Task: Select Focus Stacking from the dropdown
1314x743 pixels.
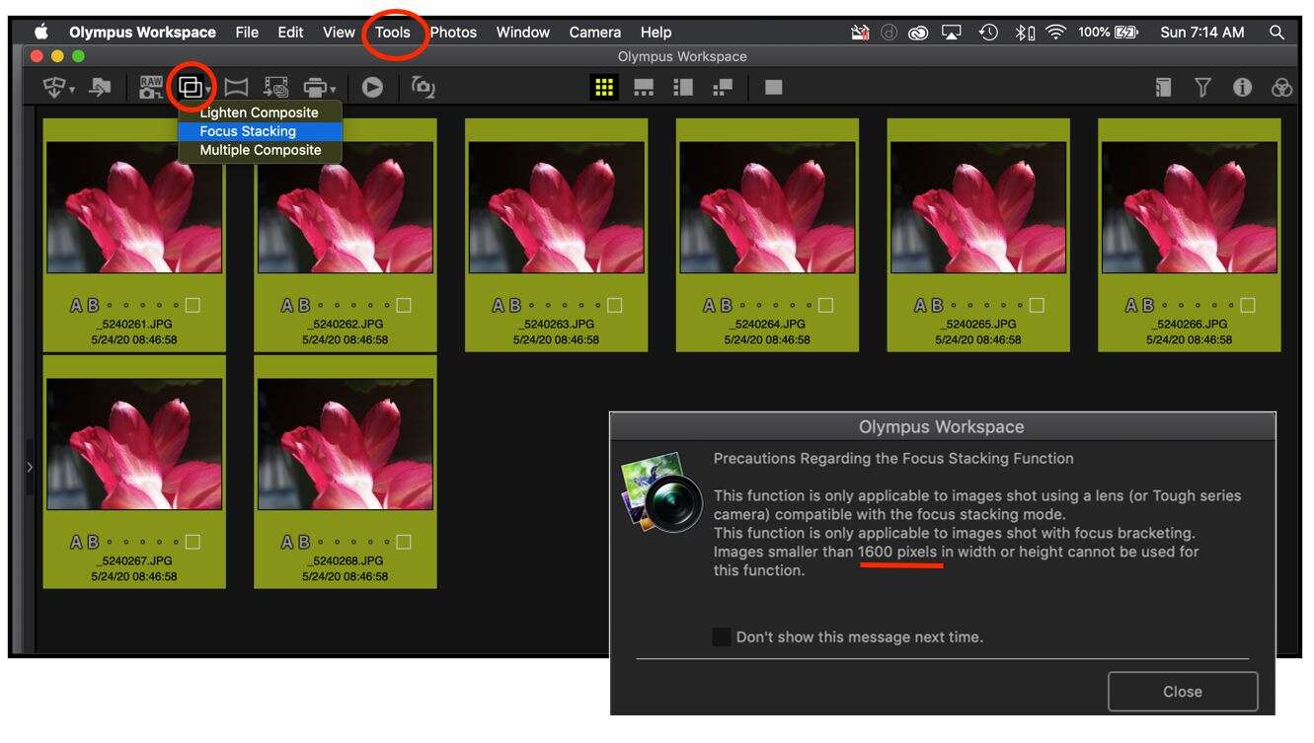Action: tap(248, 131)
